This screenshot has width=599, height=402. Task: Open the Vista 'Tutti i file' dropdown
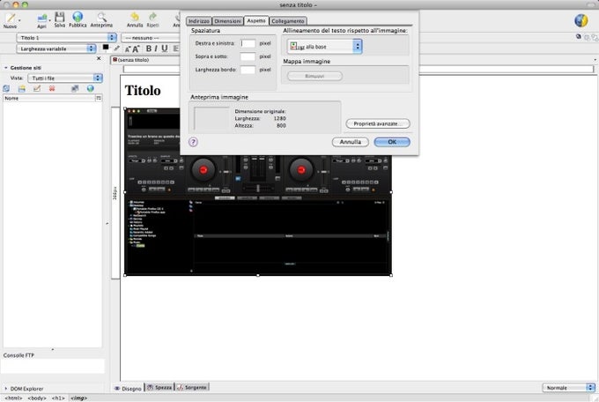pos(65,78)
